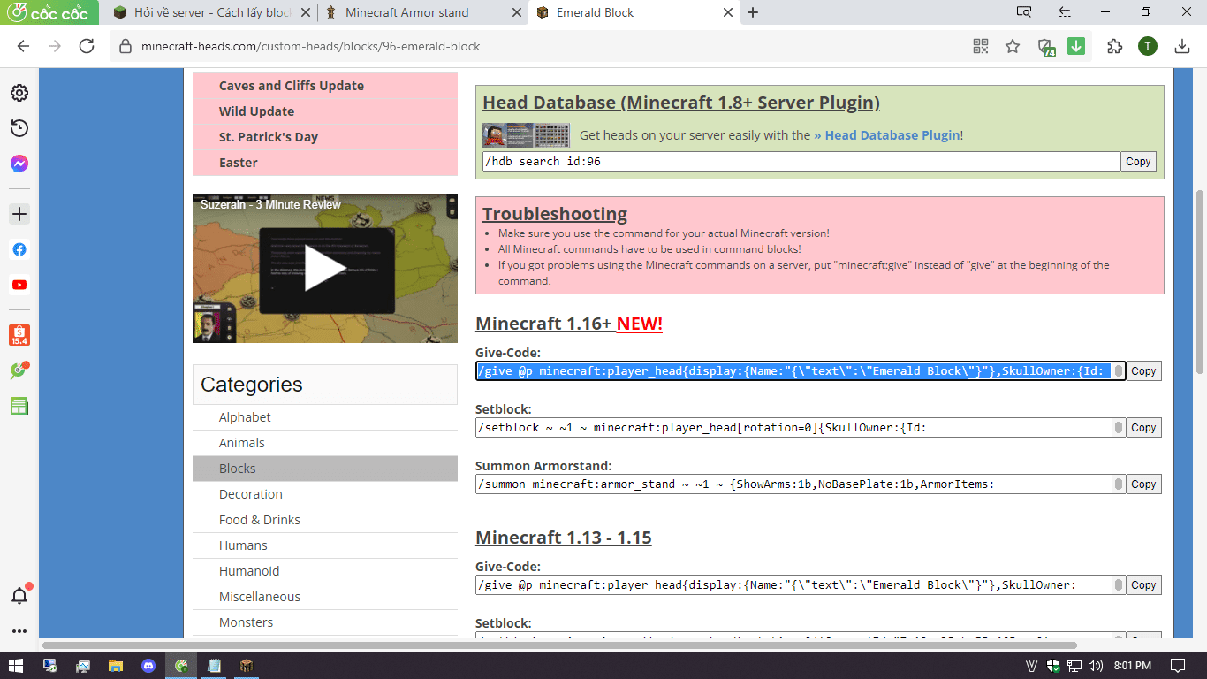Open the extensions puzzle icon
The height and width of the screenshot is (679, 1207).
click(1114, 46)
